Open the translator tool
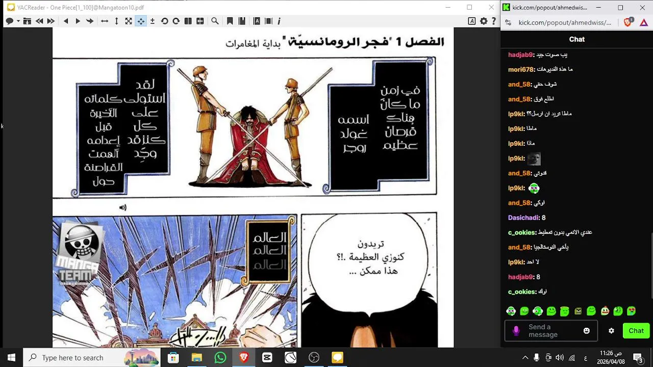Viewport: 653px width, 367px height. [472, 21]
